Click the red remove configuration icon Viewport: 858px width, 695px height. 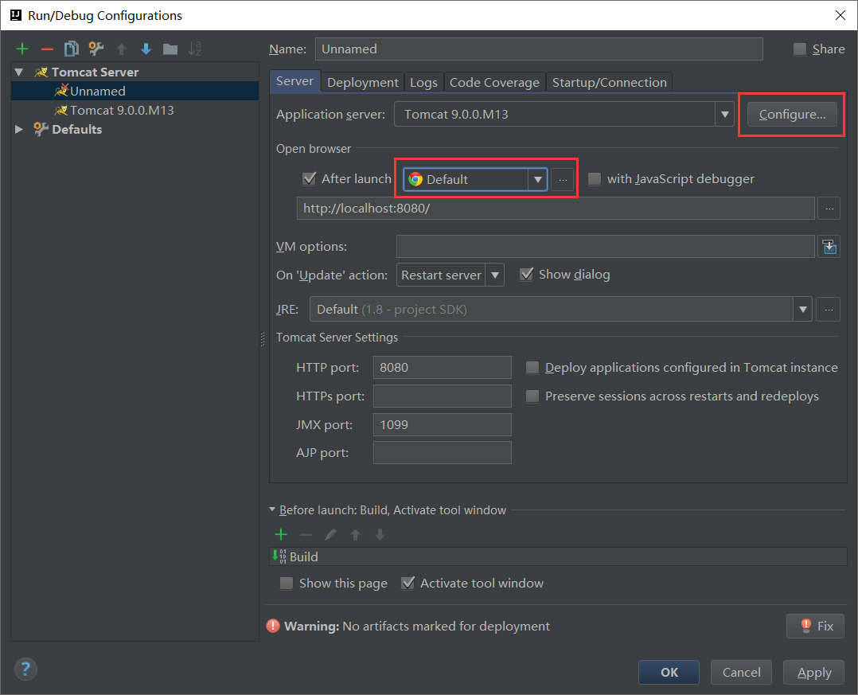point(47,49)
